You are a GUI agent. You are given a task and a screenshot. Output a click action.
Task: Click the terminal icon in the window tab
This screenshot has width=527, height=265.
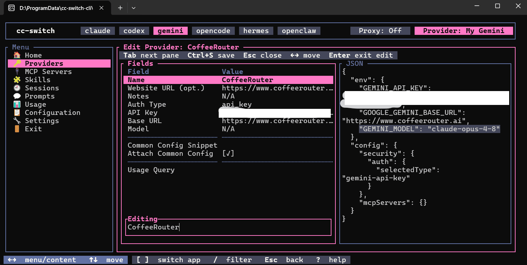(x=11, y=8)
